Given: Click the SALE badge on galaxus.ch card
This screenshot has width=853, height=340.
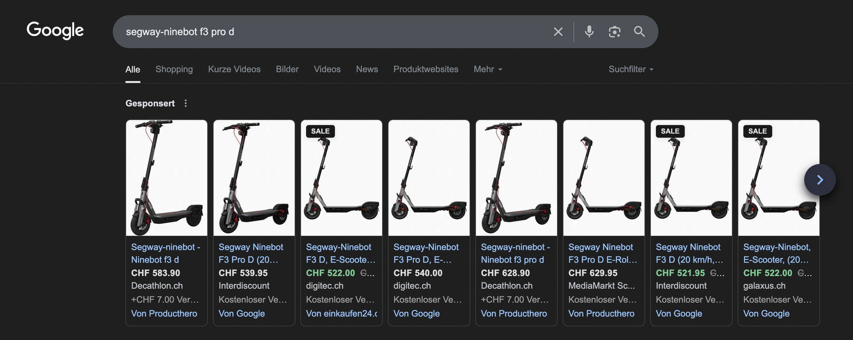Looking at the screenshot, I should pos(757,131).
